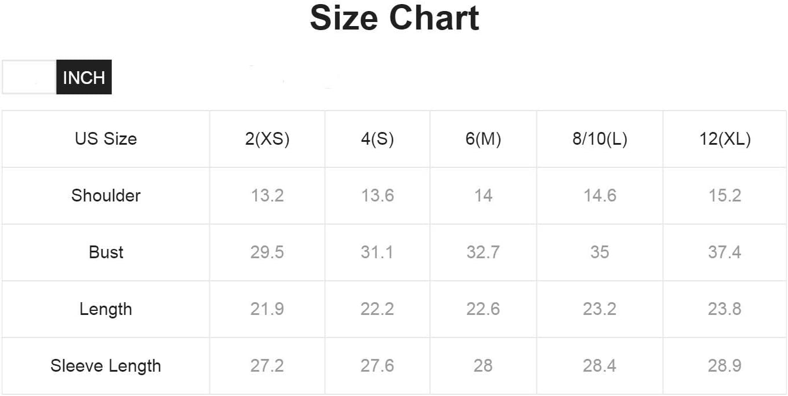Viewport: 788px width, 396px height.
Task: Select the US Size row header
Action: coord(106,139)
